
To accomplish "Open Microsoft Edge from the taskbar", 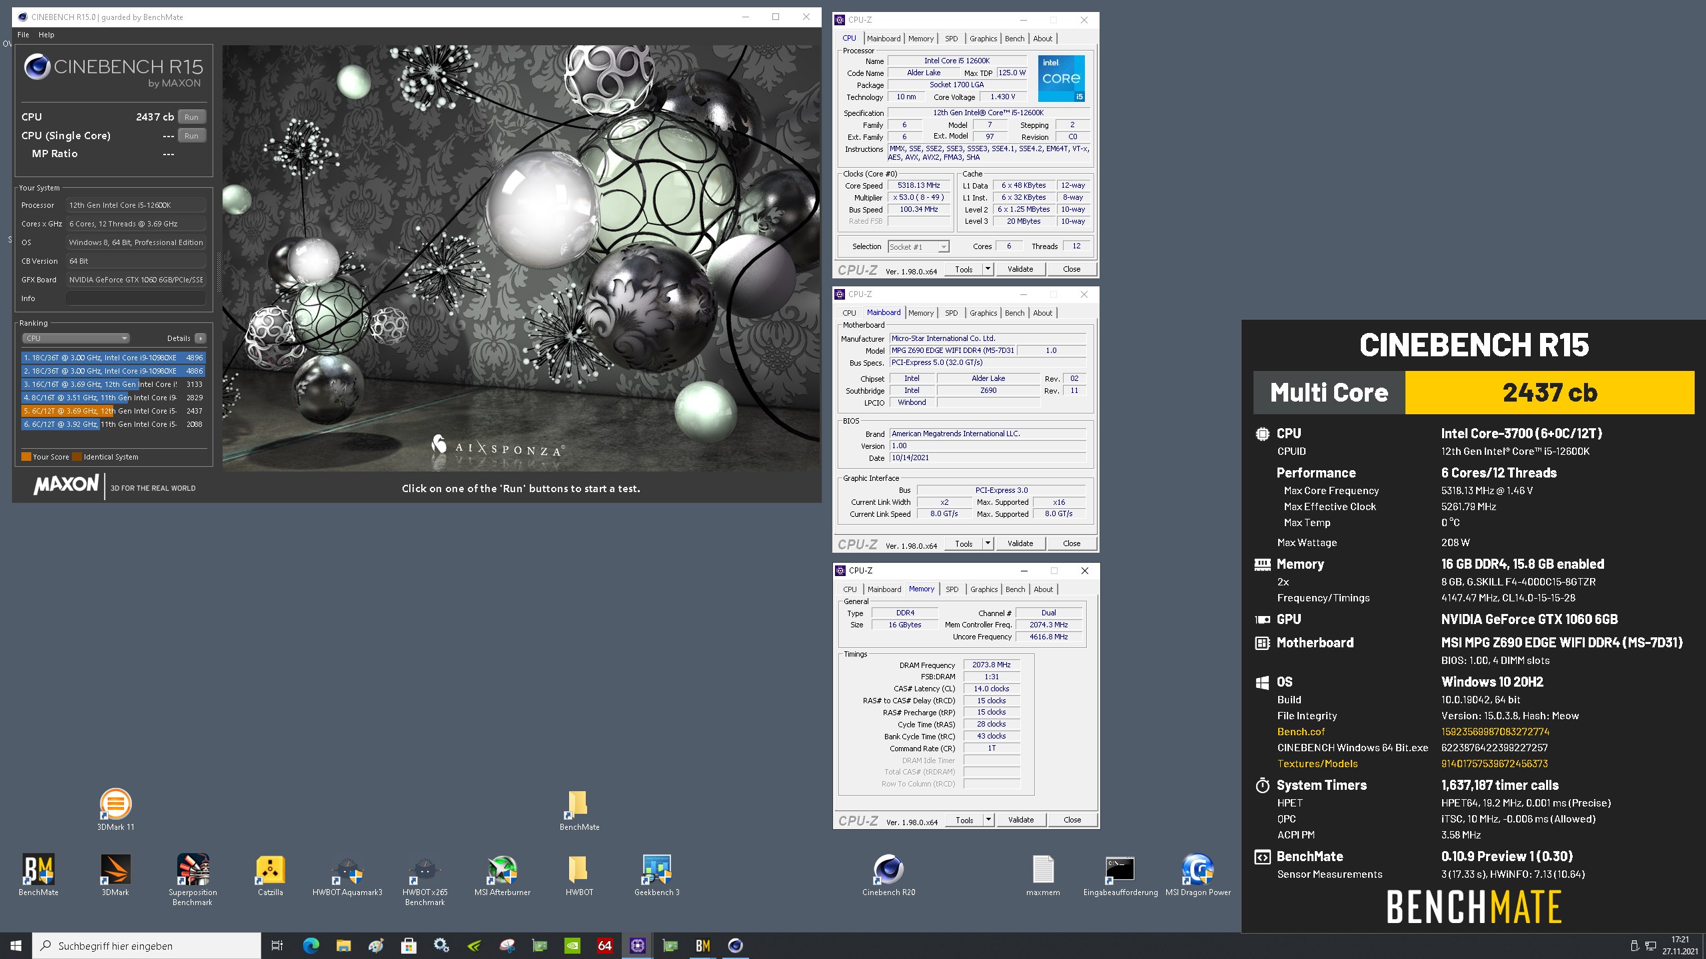I will [x=311, y=945].
